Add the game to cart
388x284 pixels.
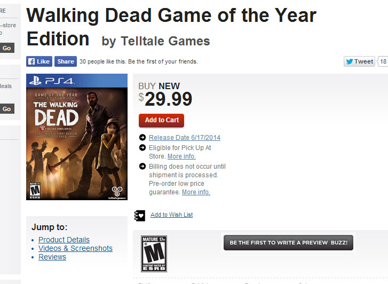tap(162, 120)
